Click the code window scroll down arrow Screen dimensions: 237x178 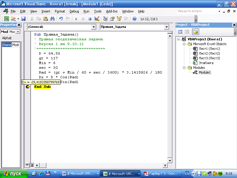click(x=170, y=160)
